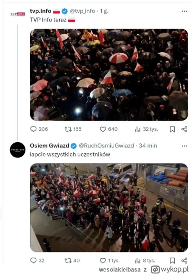Screen dimensions: 191x274
Task: Open more options for Osiem Gwiazd tweet
Action: (184, 146)
